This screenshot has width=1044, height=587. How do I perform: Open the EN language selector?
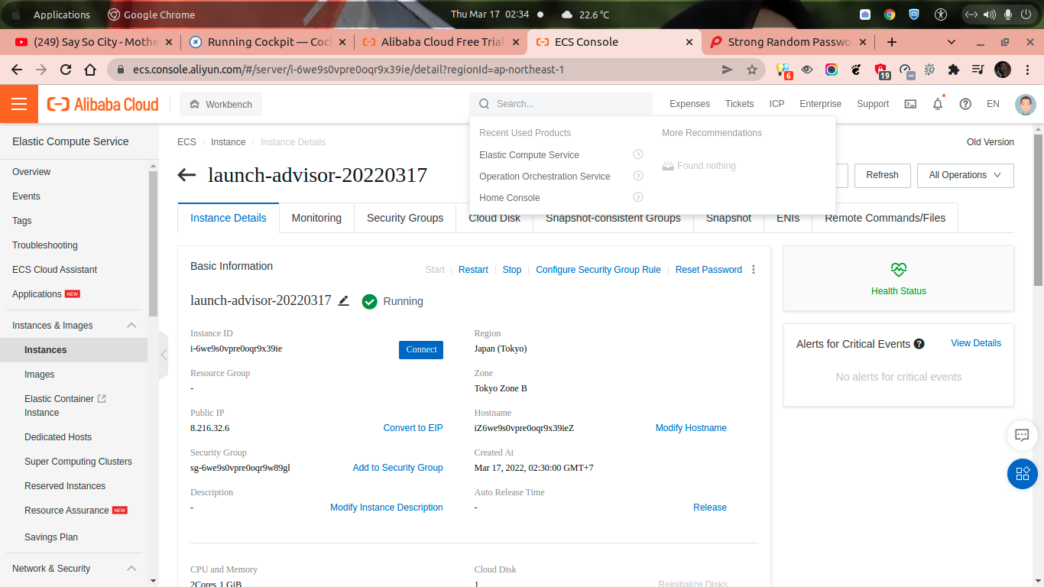click(993, 104)
